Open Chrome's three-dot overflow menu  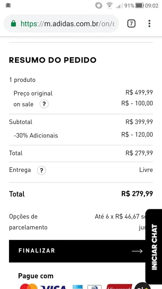pyautogui.click(x=149, y=24)
